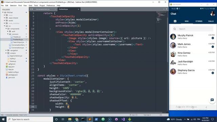Close the ProfileInfo.jsx tab

[78, 9]
